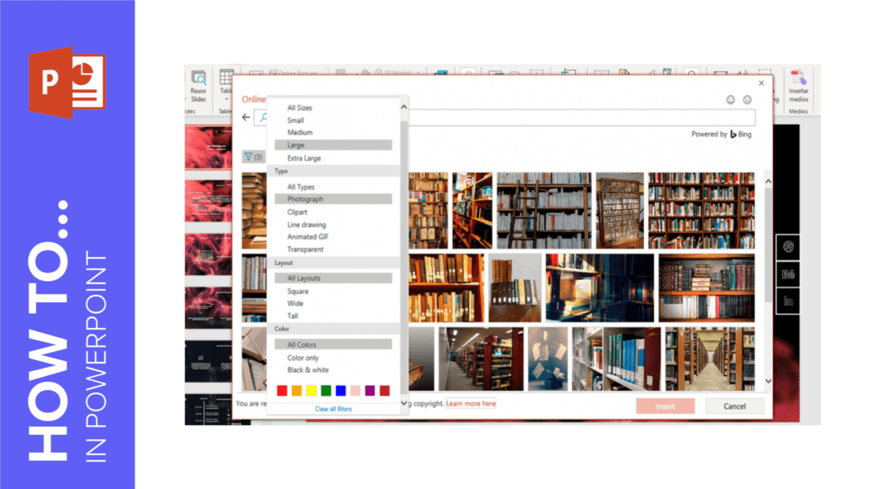This screenshot has width=870, height=489.
Task: Select the Large size filter
Action: (295, 145)
